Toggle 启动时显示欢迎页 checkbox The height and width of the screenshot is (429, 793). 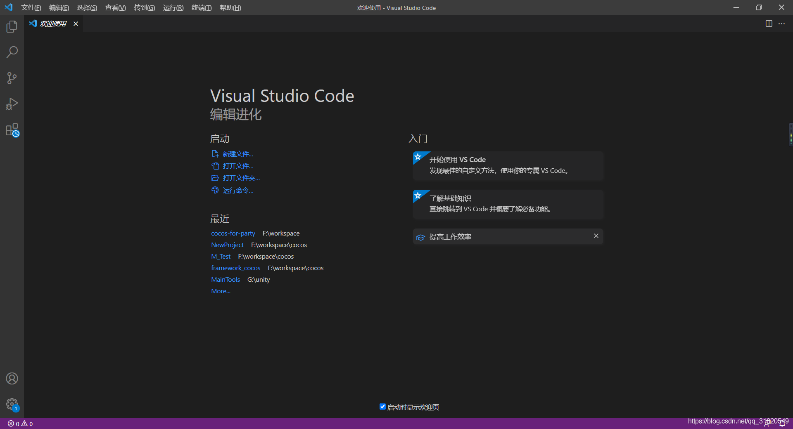click(382, 407)
